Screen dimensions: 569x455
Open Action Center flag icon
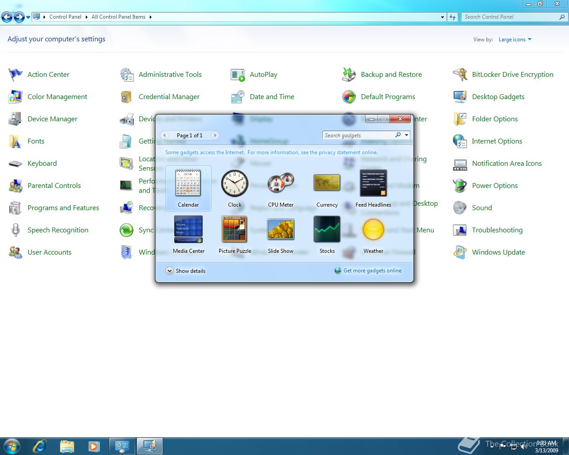[x=16, y=75]
